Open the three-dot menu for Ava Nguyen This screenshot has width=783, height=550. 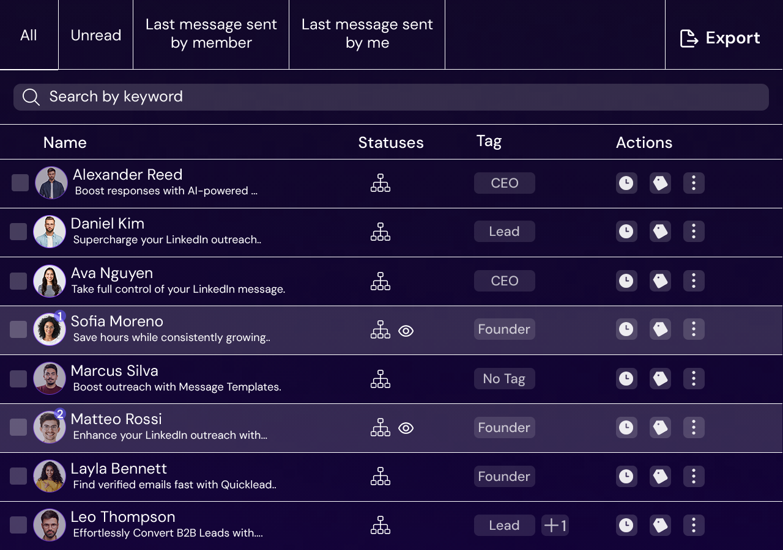click(x=694, y=280)
